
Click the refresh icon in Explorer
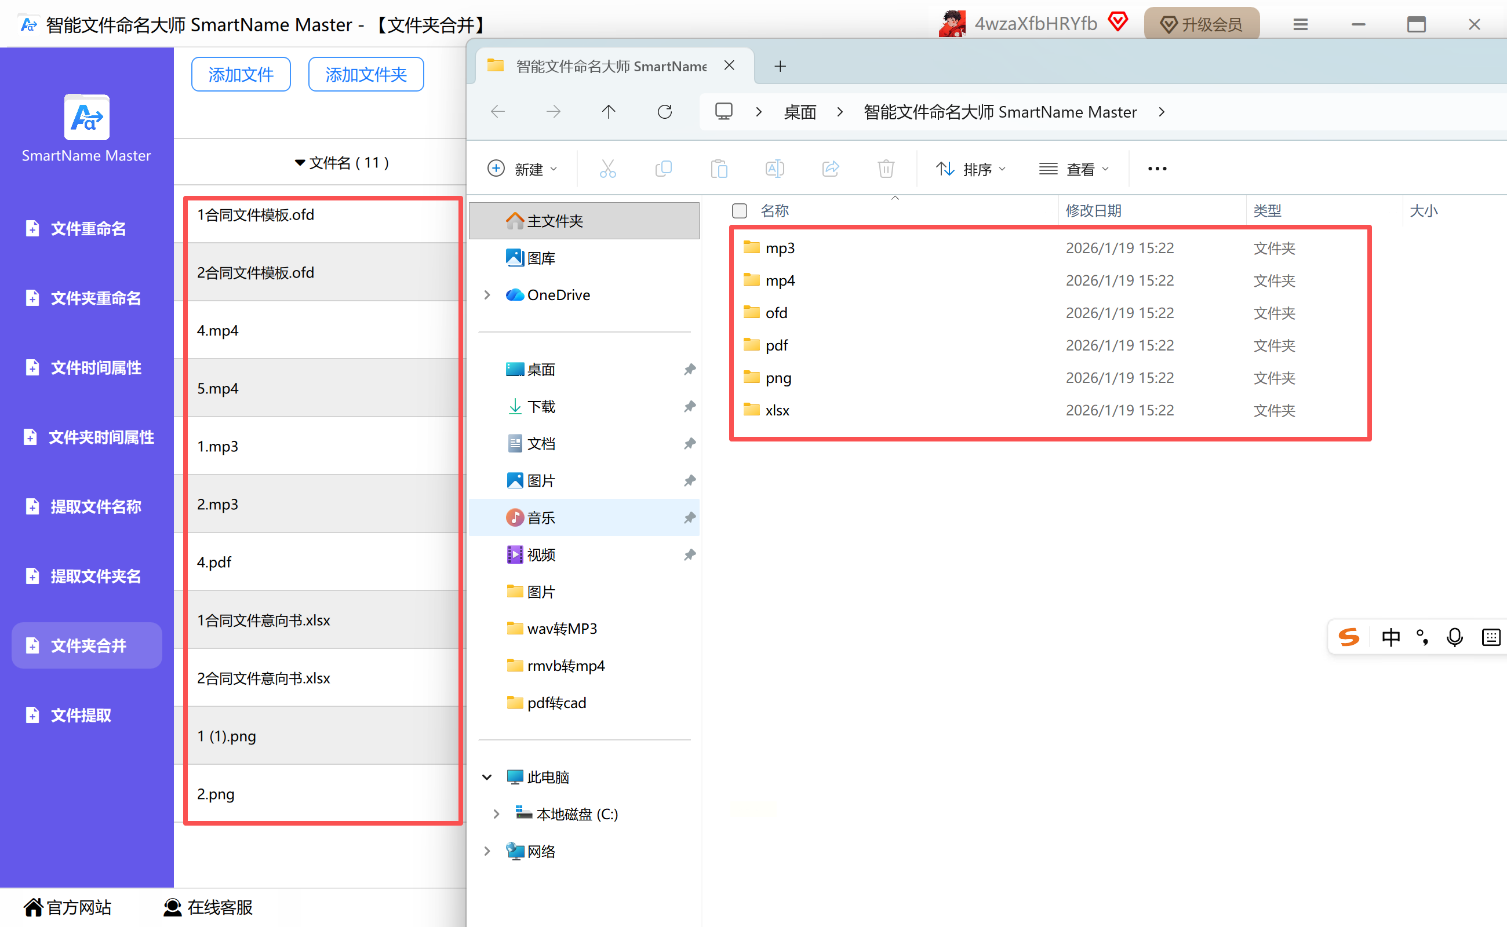pyautogui.click(x=664, y=112)
